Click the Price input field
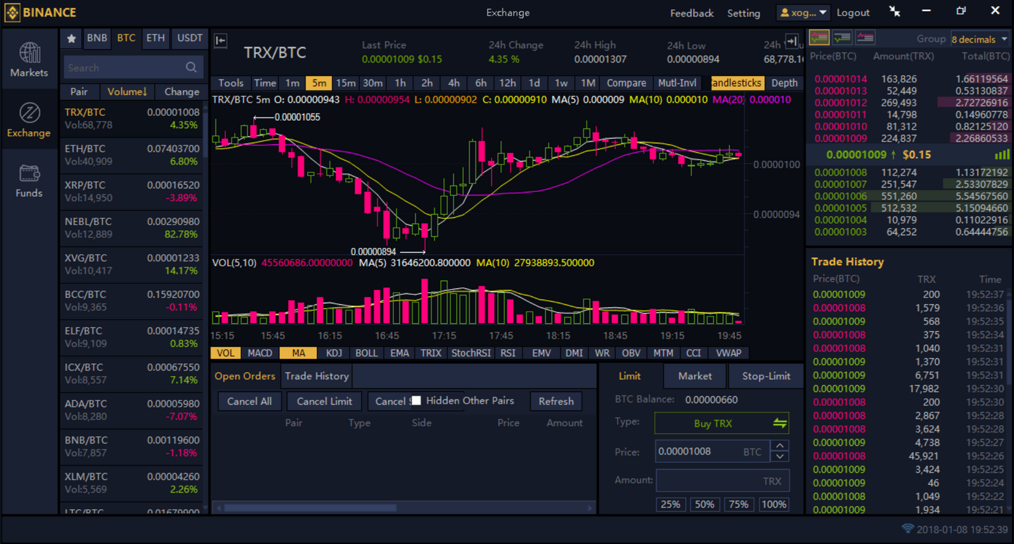 [712, 451]
